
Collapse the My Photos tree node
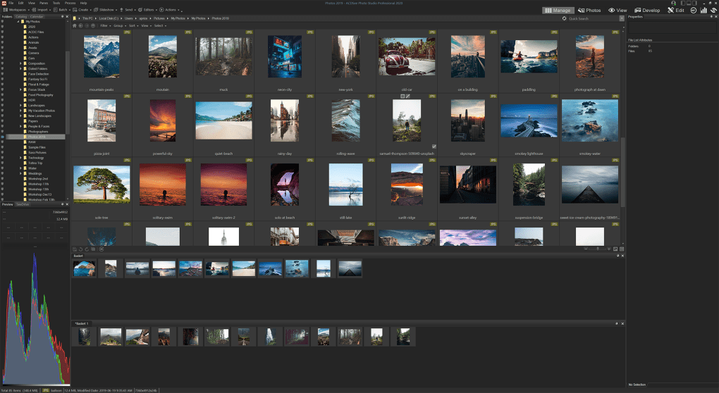pyautogui.click(x=18, y=22)
